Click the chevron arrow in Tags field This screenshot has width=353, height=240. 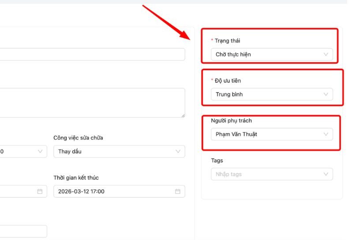point(326,174)
